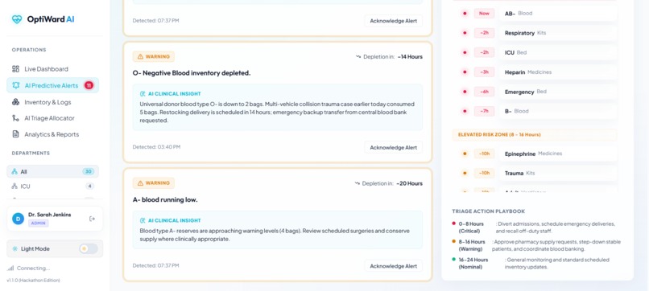Click the Dr. Sarah Jenkins avatar

19,219
